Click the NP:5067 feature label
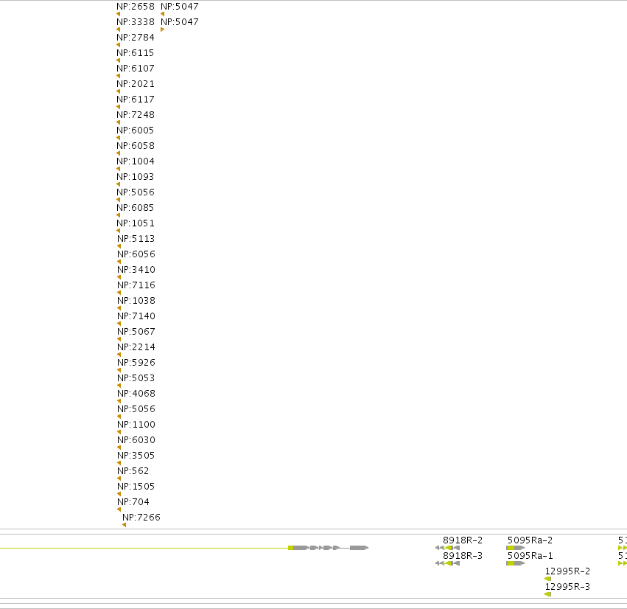The width and height of the screenshot is (627, 609). [136, 332]
